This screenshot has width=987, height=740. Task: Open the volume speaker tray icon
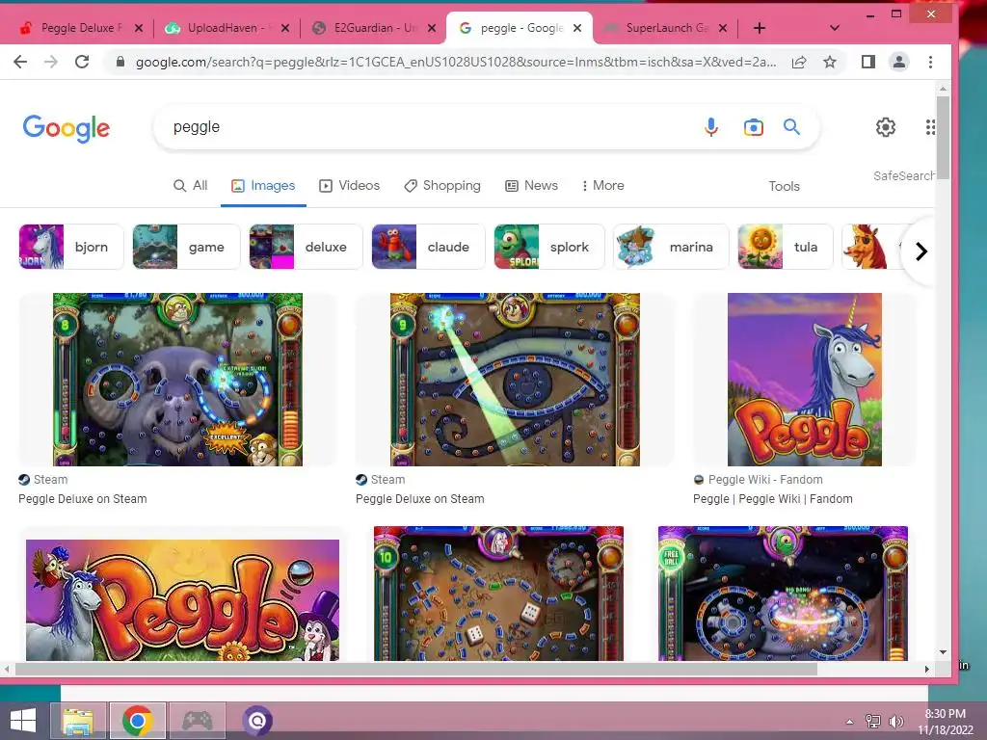click(895, 721)
